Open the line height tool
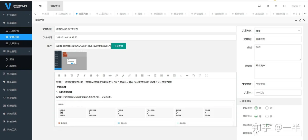This screenshot has width=308, height=140. tap(110, 75)
